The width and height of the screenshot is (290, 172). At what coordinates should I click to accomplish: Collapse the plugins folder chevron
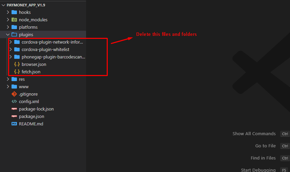click(x=8, y=34)
